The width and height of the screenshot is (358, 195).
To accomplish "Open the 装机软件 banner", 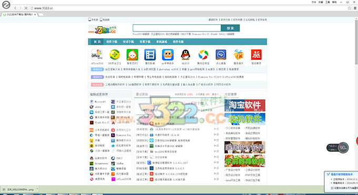I will (245, 119).
